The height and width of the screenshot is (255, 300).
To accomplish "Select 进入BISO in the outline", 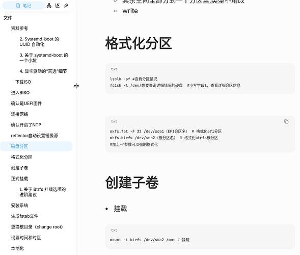I will (x=20, y=93).
